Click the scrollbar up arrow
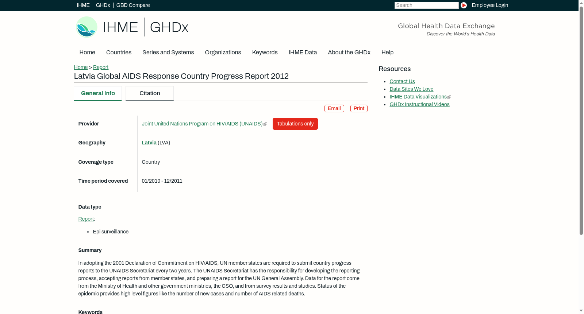The width and height of the screenshot is (584, 314). coord(581,3)
